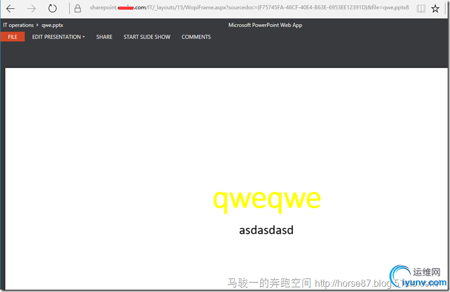This screenshot has width=450, height=292.
Task: Open the COMMENTS pane
Action: [196, 37]
